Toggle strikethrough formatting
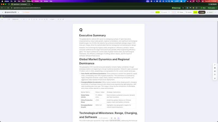The image size is (218, 122). pyautogui.click(x=36, y=19)
